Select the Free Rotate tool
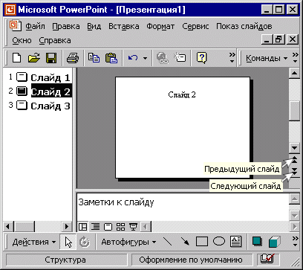Image resolution: width=303 pixels, height=270 pixels. 85,242
